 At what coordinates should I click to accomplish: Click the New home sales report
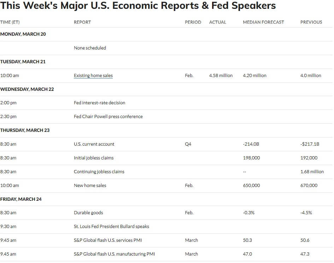(x=90, y=186)
